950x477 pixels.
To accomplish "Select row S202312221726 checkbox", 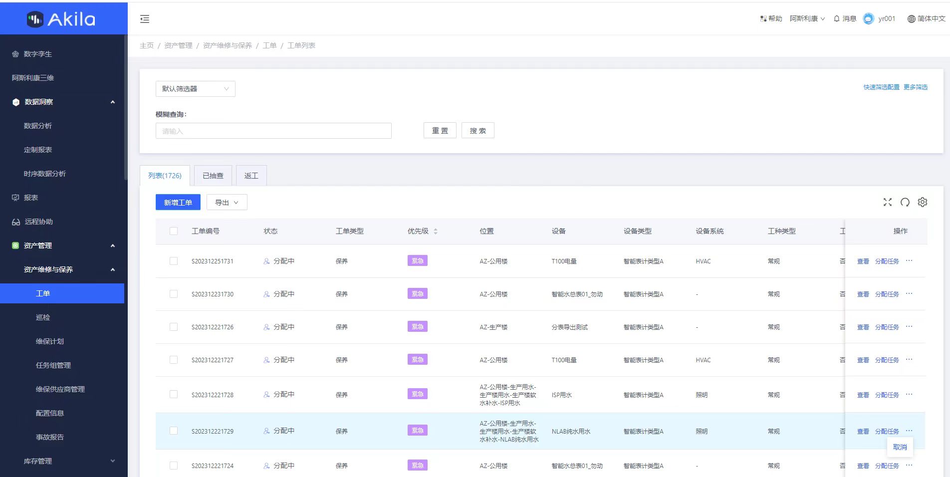I will pos(174,327).
